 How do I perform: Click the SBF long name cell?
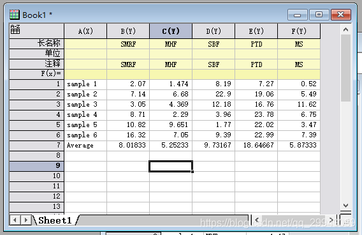point(214,43)
